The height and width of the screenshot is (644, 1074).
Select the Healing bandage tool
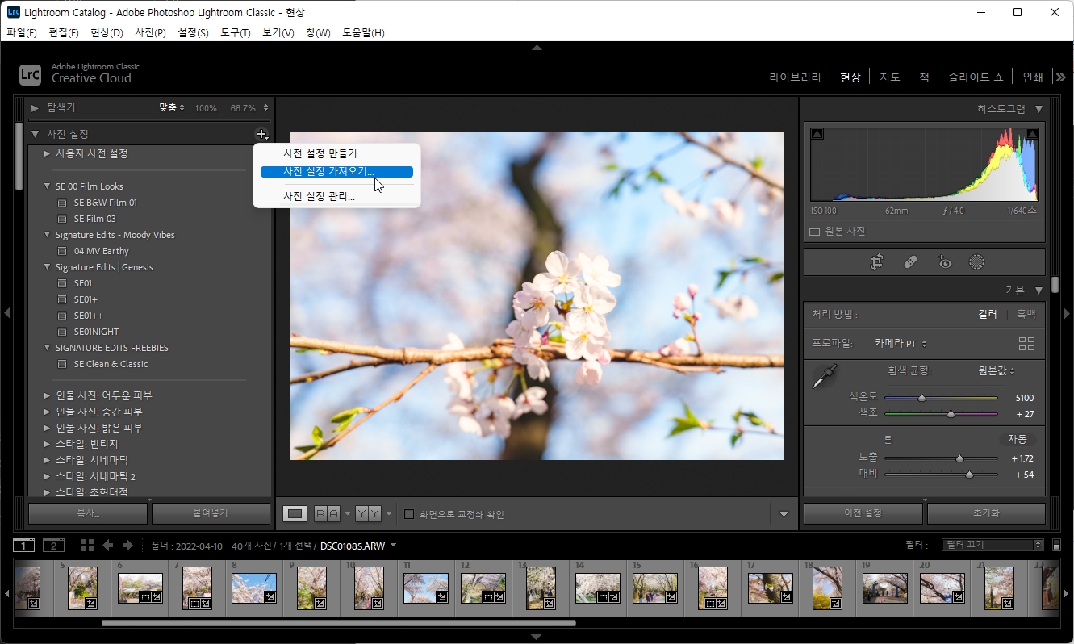[x=910, y=262]
